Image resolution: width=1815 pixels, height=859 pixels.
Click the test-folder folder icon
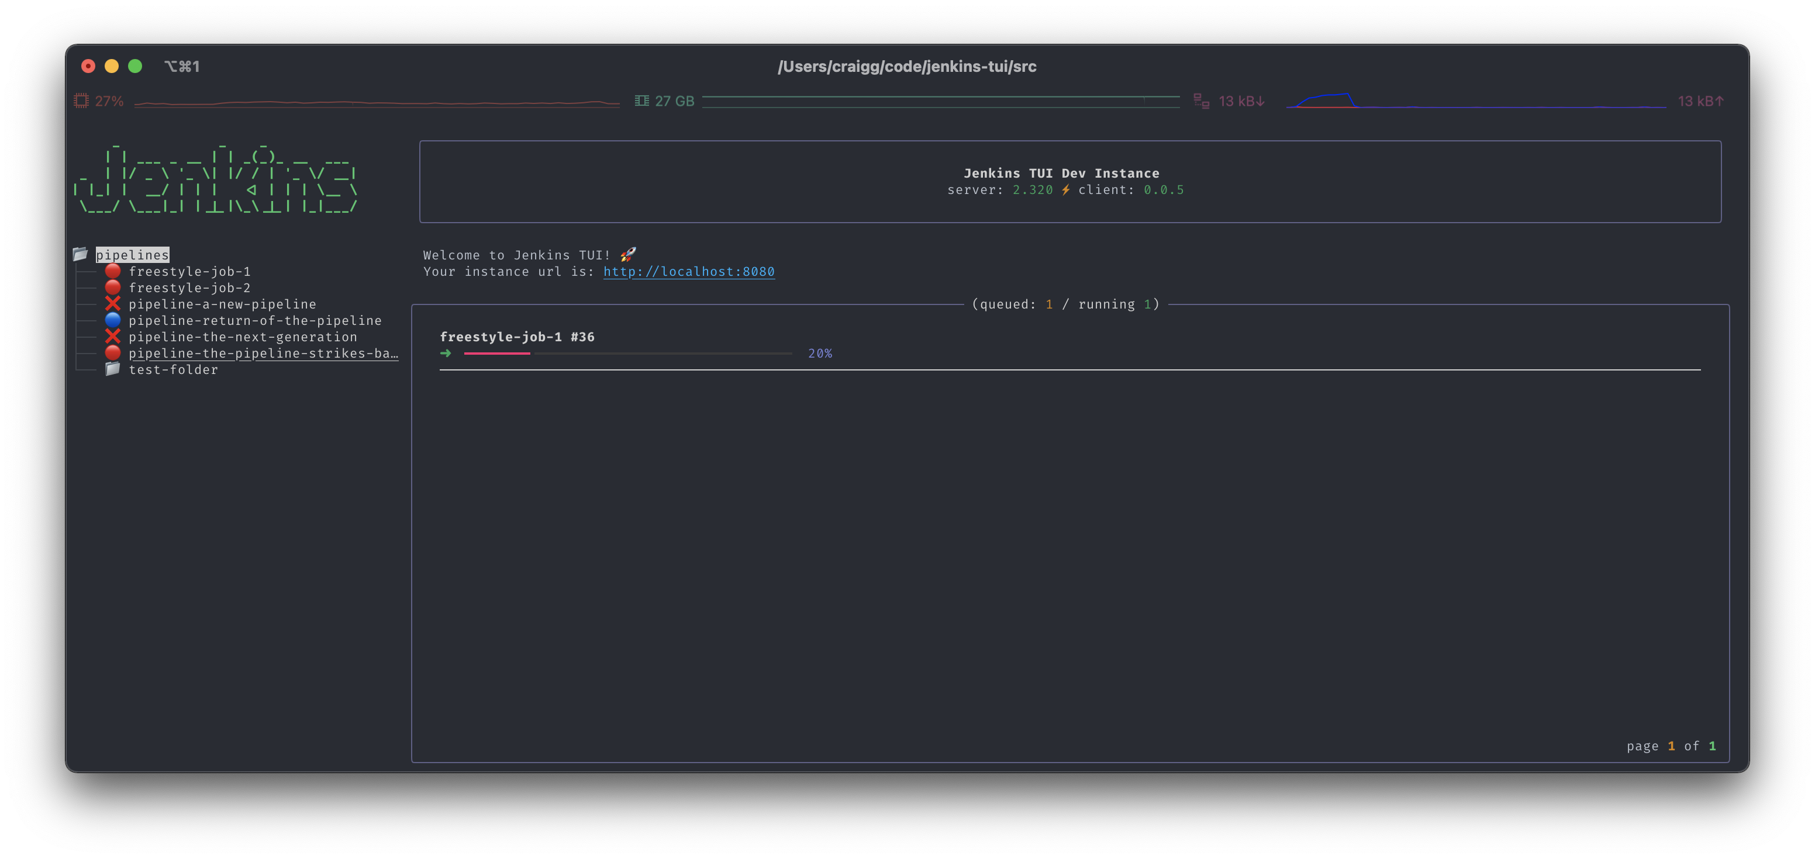(x=113, y=369)
